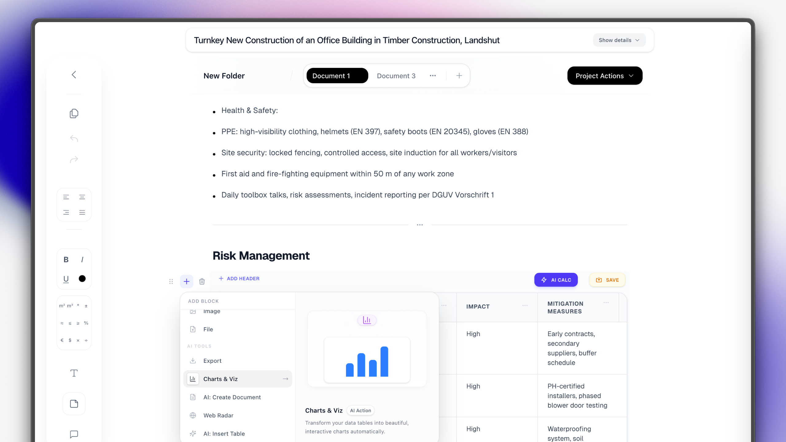786x442 pixels.
Task: Click the black text color swatch
Action: (x=82, y=279)
